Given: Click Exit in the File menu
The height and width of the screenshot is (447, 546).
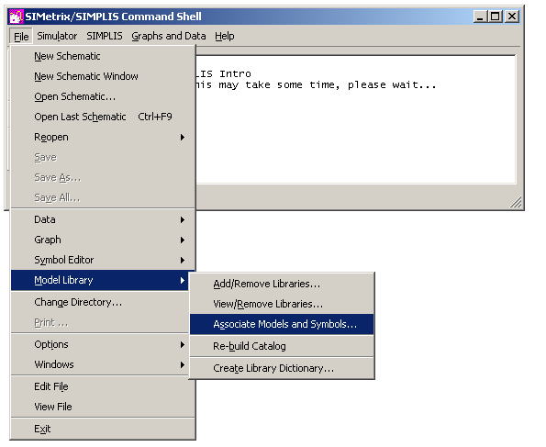Looking at the screenshot, I should [x=103, y=429].
